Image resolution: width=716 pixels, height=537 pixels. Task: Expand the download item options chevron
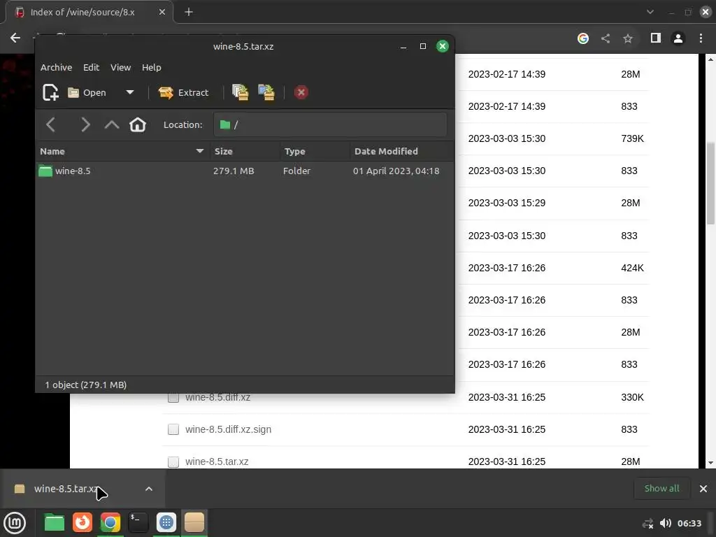(149, 489)
